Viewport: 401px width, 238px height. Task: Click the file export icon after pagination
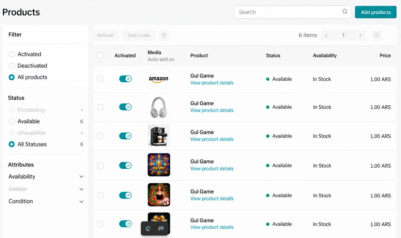[x=377, y=35]
